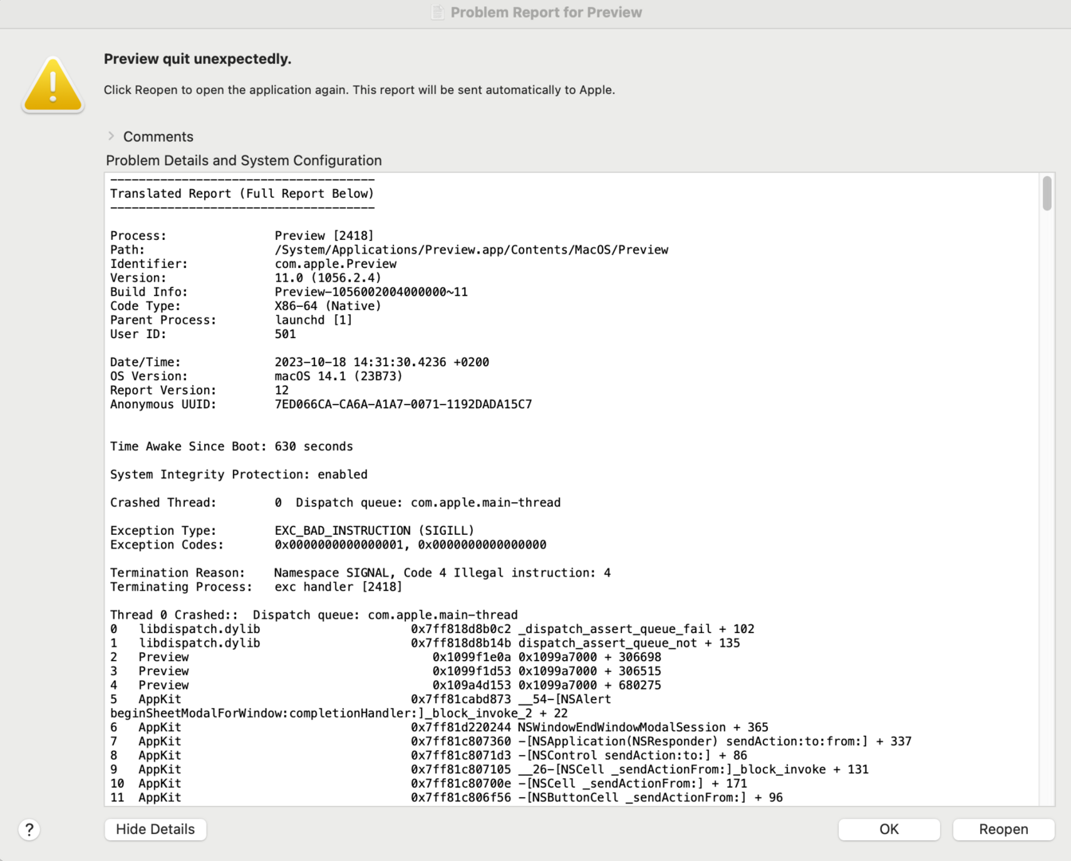Select frame '-[NSButtonCell _sendActionFrom:] + 96'
The height and width of the screenshot is (861, 1071).
(651, 798)
